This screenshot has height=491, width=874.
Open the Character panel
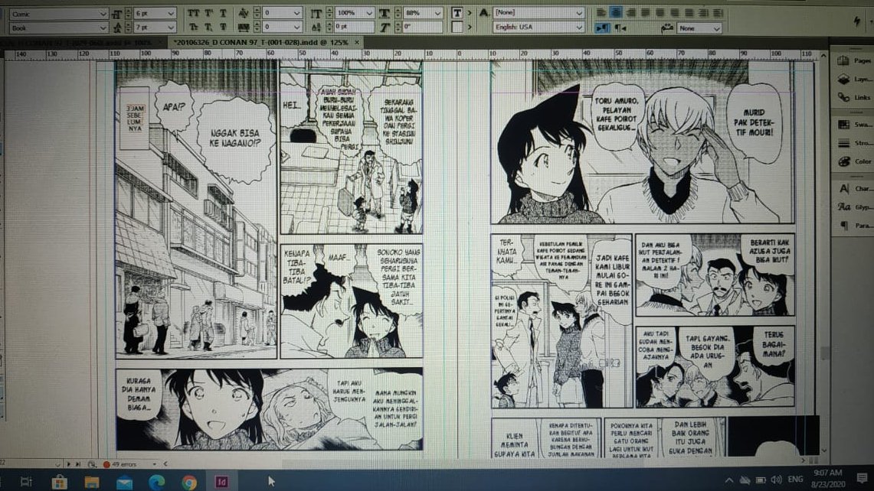tap(853, 188)
